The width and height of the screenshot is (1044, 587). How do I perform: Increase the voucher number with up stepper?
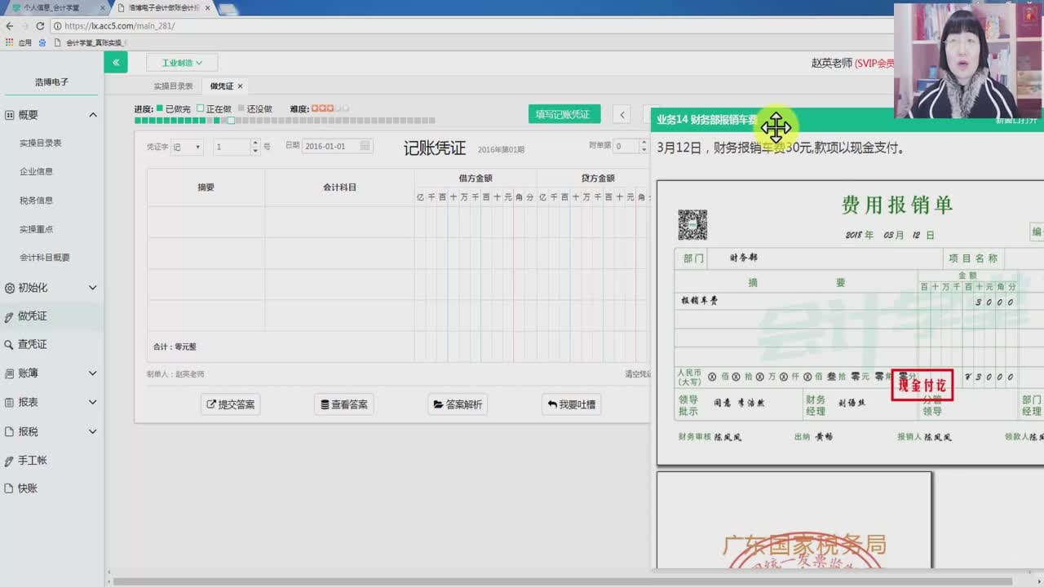(255, 143)
